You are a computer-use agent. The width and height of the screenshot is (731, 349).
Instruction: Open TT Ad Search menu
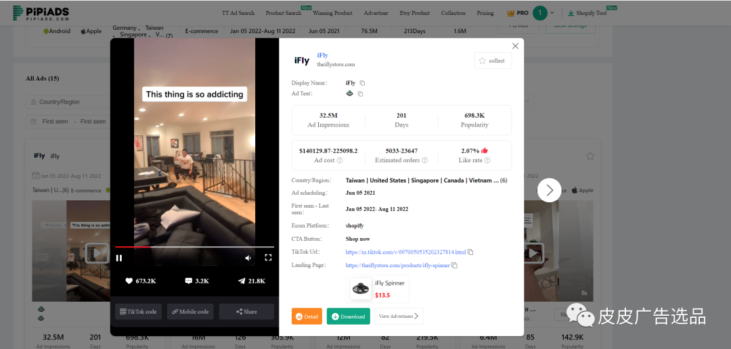click(238, 13)
